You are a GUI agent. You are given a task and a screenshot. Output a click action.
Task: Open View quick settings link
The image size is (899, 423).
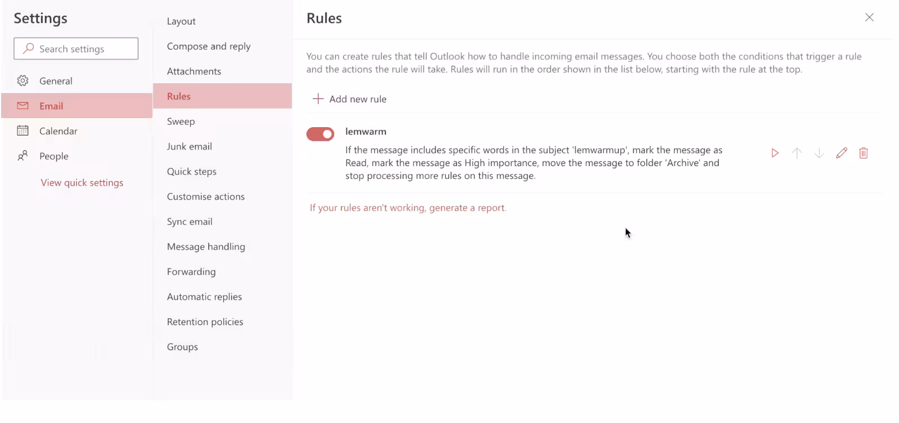(x=82, y=183)
